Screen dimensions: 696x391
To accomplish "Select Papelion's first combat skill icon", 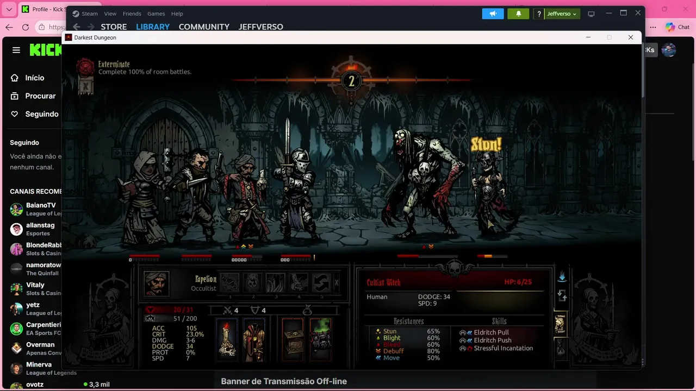I will (229, 283).
